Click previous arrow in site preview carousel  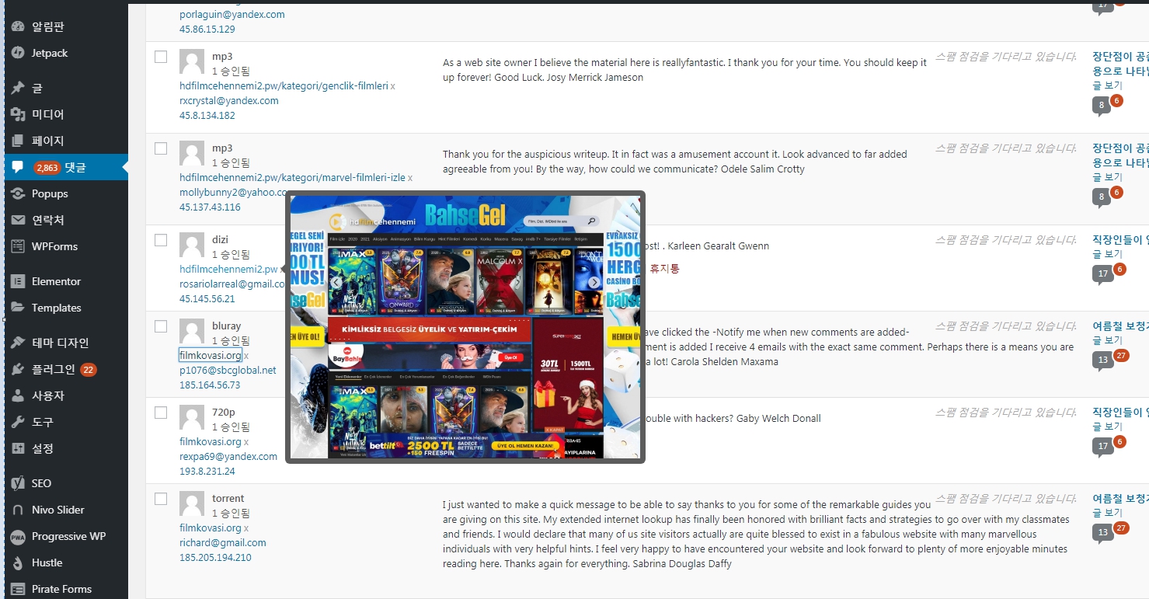click(x=336, y=283)
